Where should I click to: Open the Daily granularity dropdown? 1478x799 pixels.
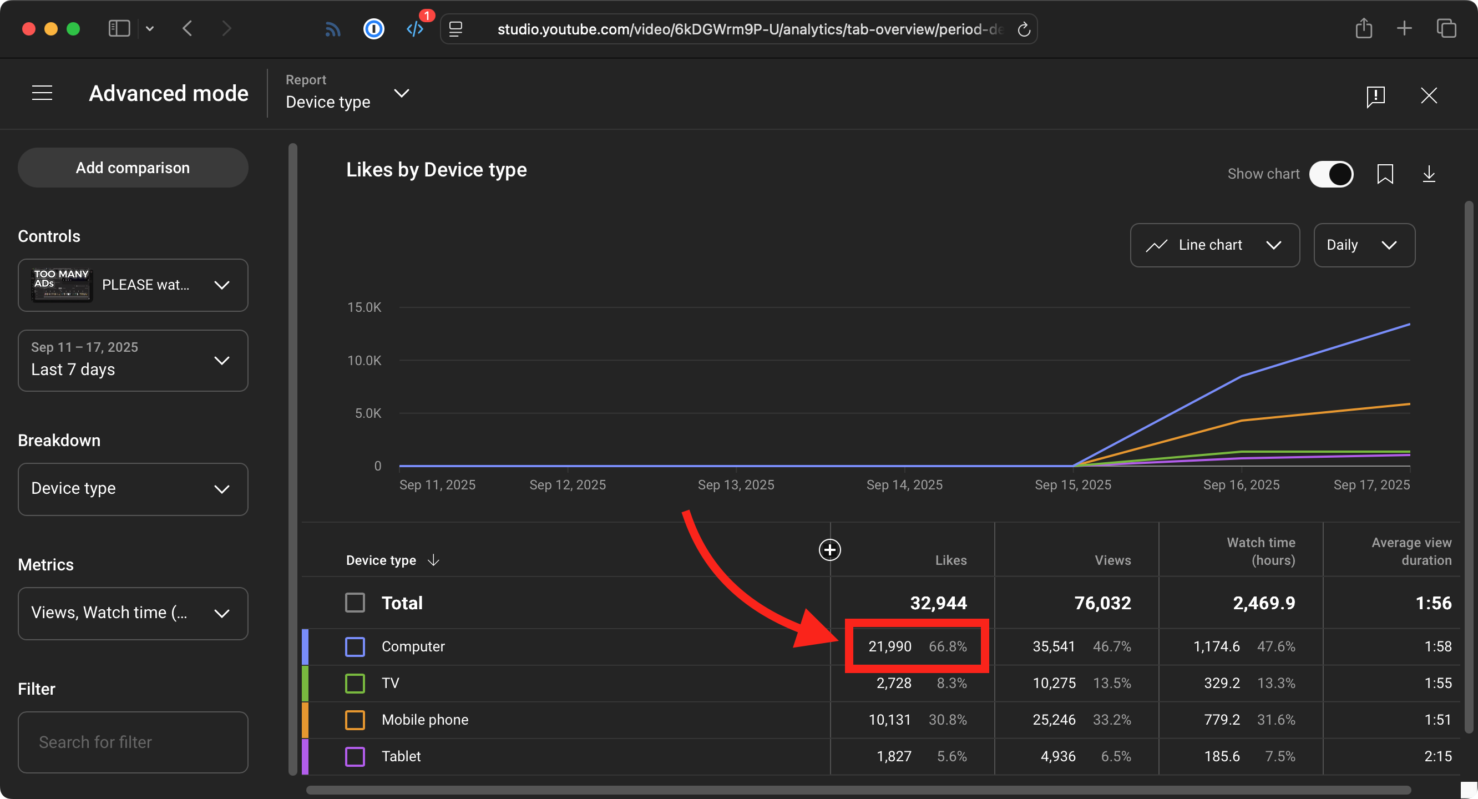click(1364, 245)
